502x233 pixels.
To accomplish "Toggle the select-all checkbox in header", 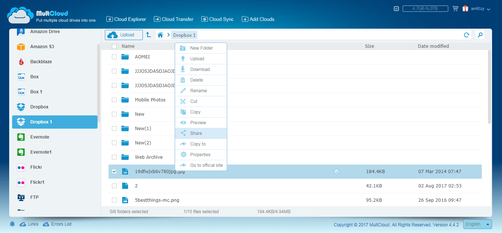I will point(114,46).
